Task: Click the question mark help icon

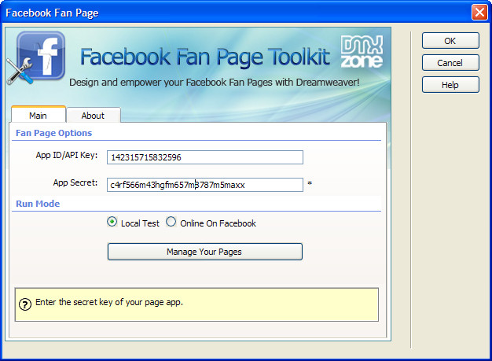Action: tap(25, 304)
